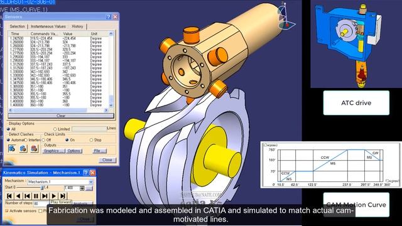Click ATC drive label
The width and height of the screenshot is (402, 226).
(x=356, y=103)
